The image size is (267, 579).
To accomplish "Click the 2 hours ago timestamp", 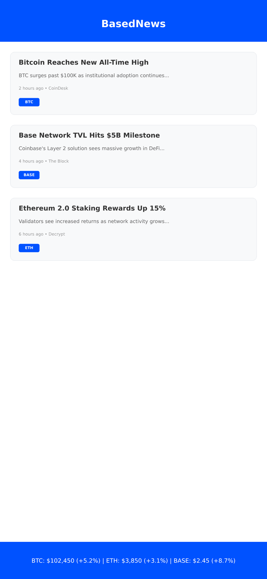I will [x=30, y=88].
